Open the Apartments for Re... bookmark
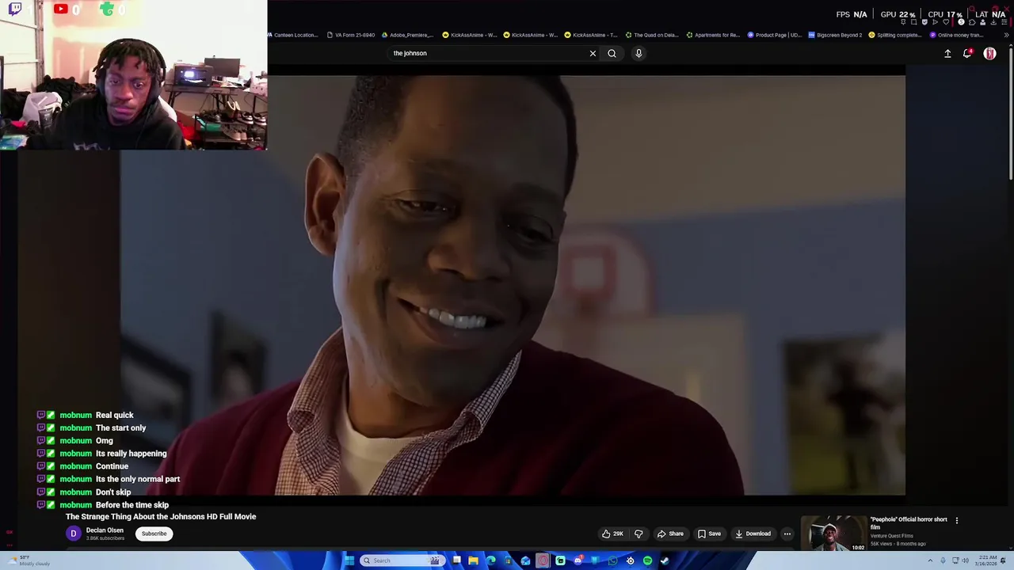Screen dimensions: 1014x570 click(713, 35)
